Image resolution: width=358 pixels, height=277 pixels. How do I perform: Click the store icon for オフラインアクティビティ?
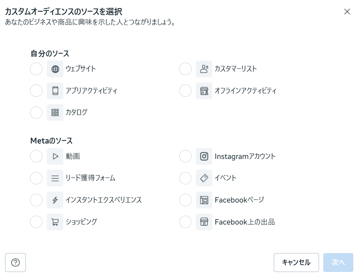204,91
